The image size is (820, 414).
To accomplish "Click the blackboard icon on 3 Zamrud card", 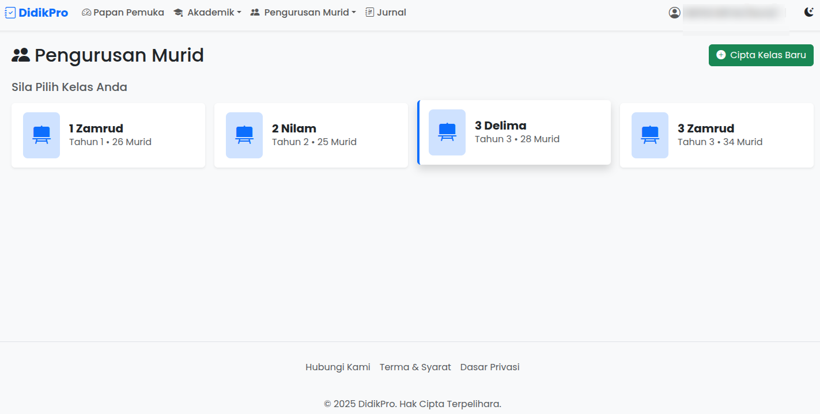I will tap(650, 135).
